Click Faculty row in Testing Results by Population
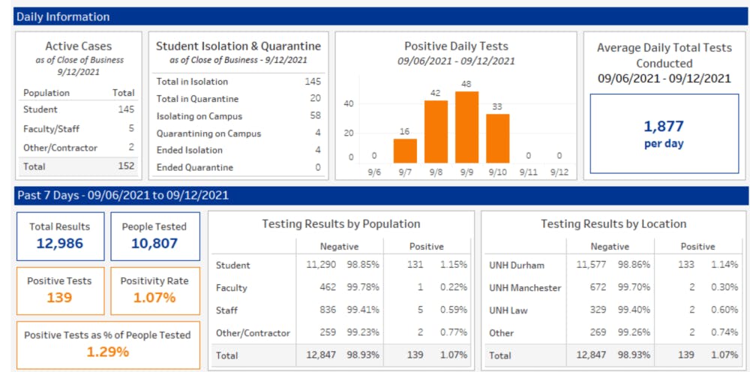This screenshot has height=372, width=750. 341,288
